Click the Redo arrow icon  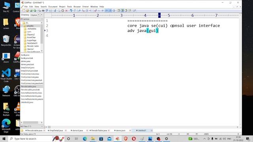point(75,11)
